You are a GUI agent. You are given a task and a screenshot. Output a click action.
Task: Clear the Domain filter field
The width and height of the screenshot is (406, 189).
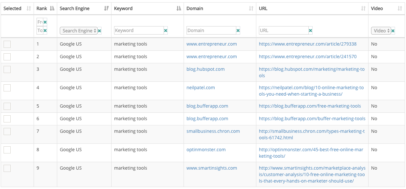click(x=238, y=31)
